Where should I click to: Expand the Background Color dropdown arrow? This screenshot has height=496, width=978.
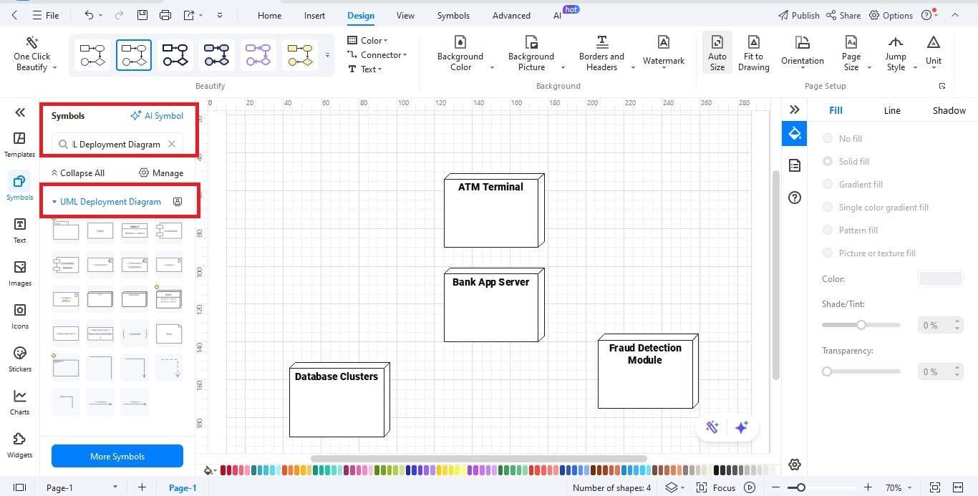tap(492, 67)
